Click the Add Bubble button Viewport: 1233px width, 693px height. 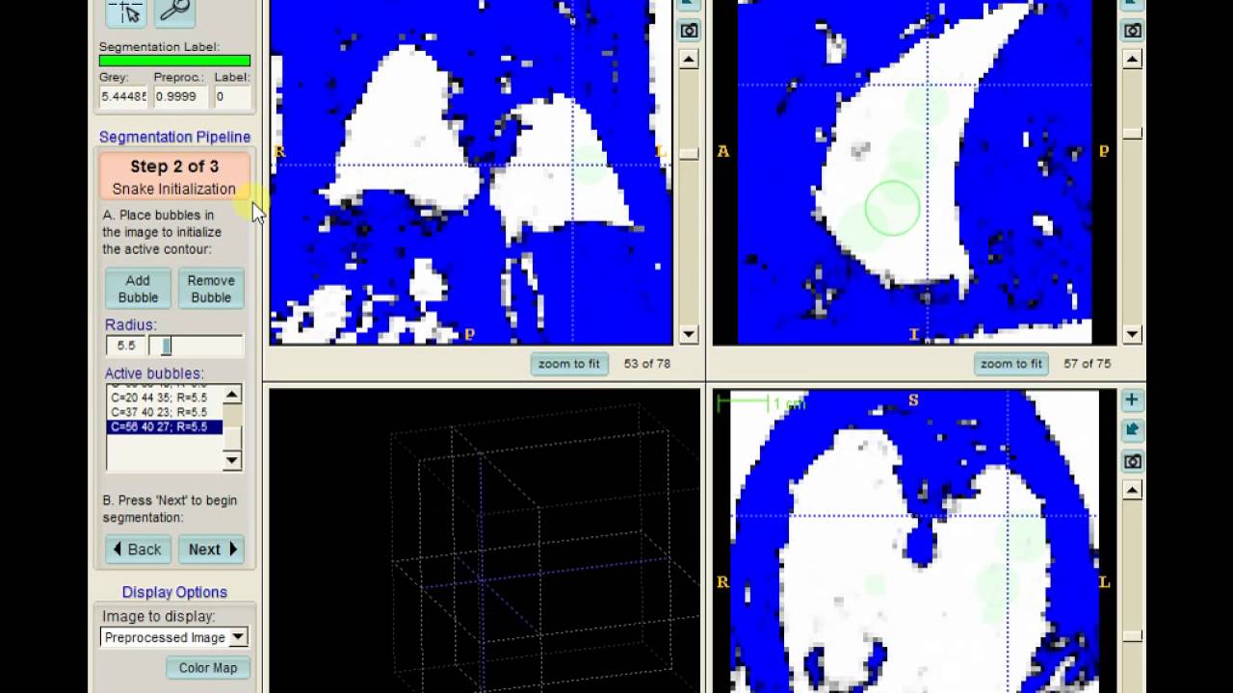[x=138, y=289]
